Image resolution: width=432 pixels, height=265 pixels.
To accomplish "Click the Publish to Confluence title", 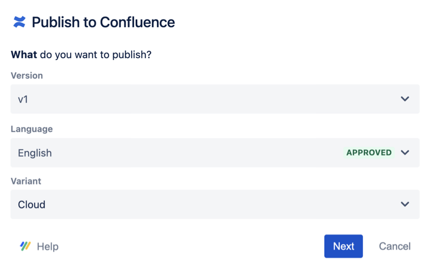I will [x=103, y=22].
